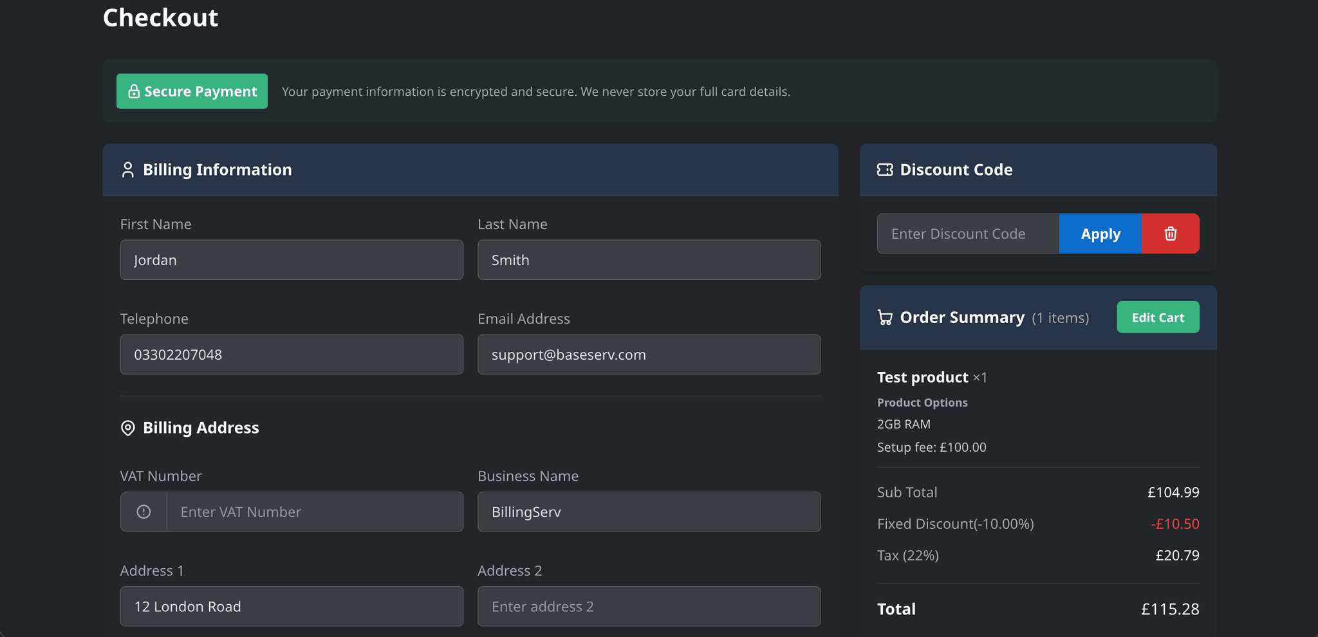Screen dimensions: 1318x637
Task: Click into the Telephone field
Action: (292, 355)
